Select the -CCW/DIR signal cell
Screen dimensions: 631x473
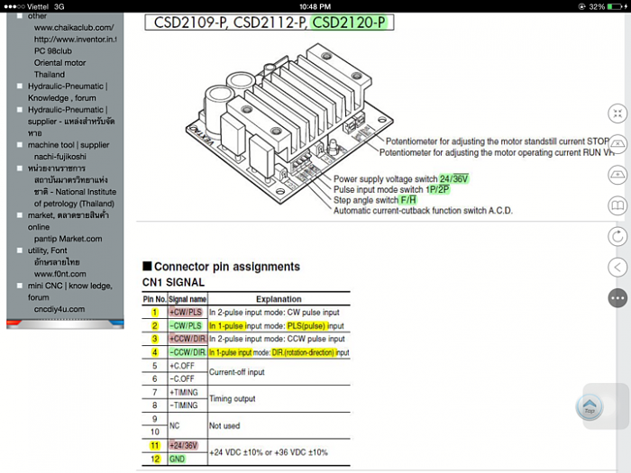click(187, 352)
